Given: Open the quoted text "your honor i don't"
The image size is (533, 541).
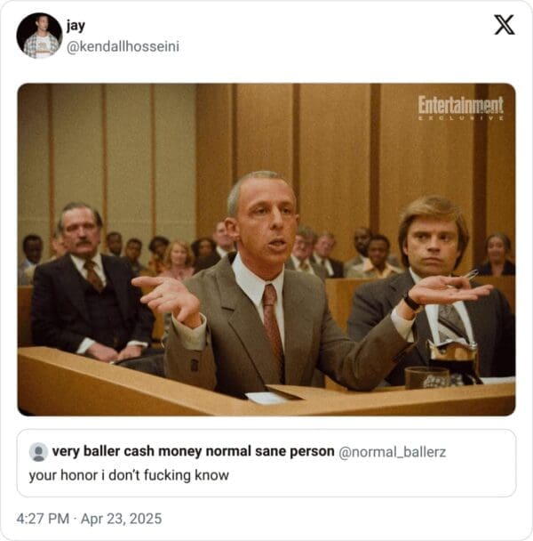Looking at the screenshot, I should pyautogui.click(x=85, y=475).
